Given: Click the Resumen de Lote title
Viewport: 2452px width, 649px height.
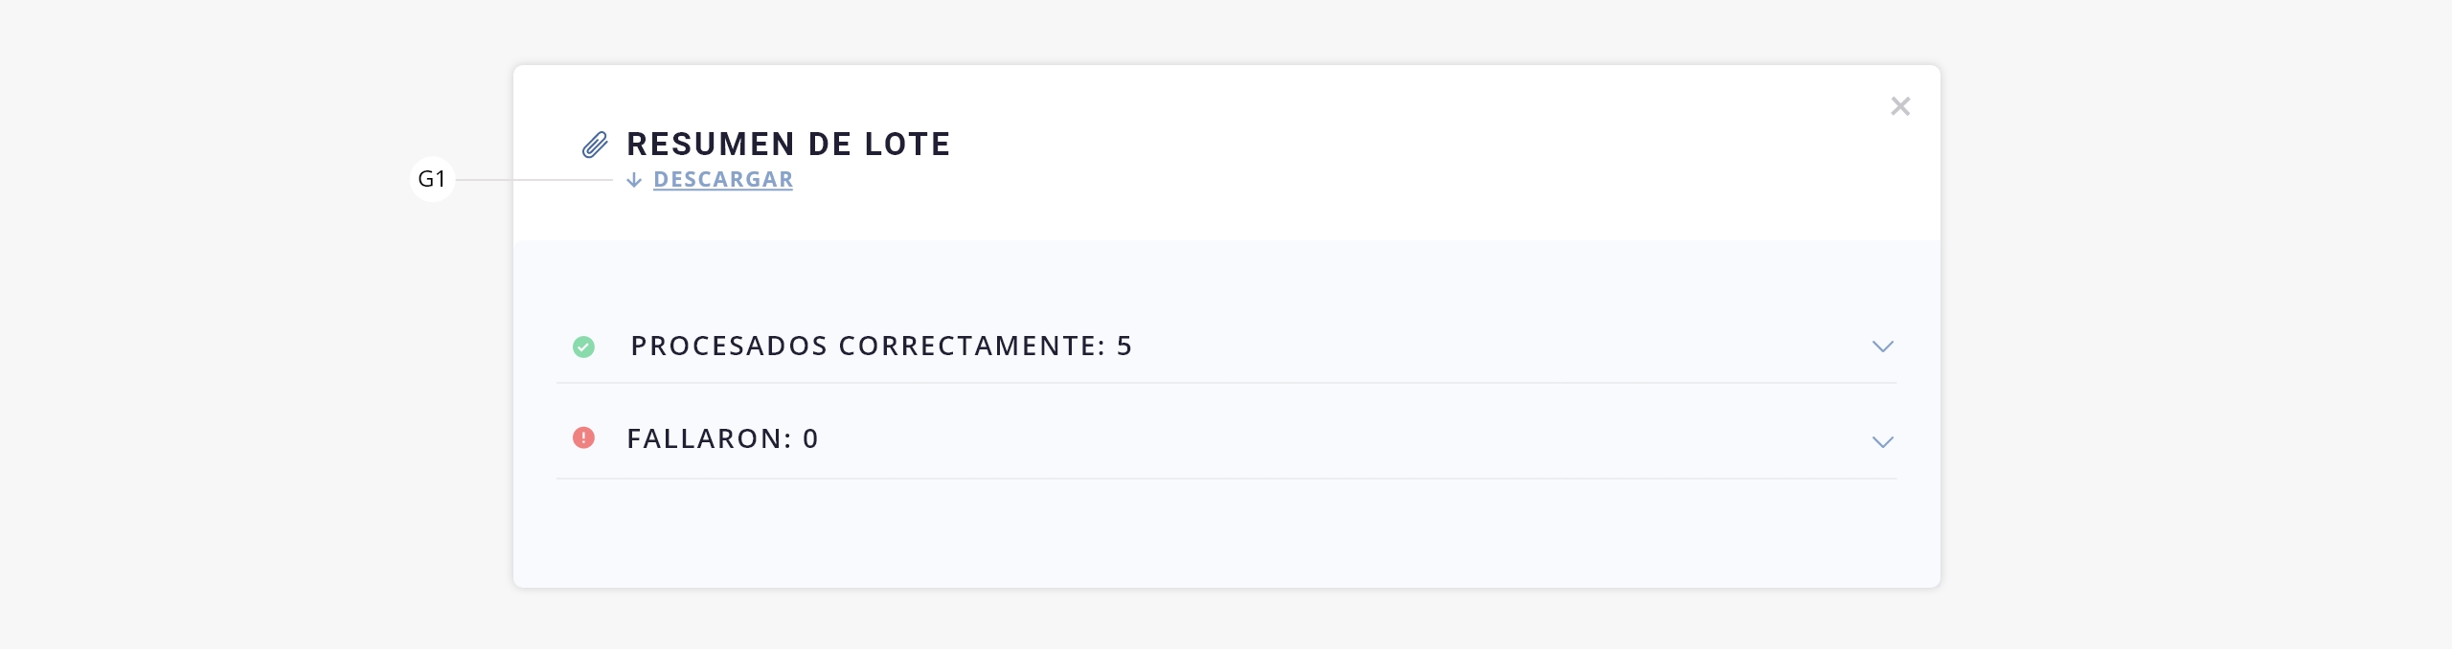Looking at the screenshot, I should 788,144.
